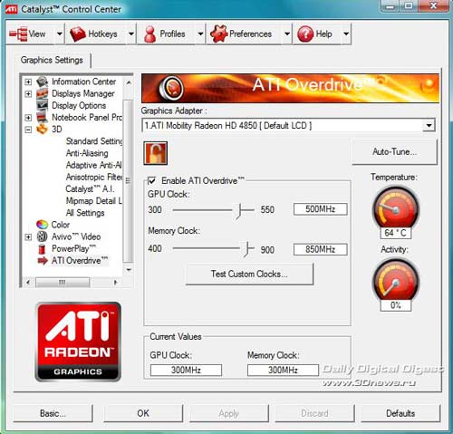The height and width of the screenshot is (434, 453).
Task: Click the Apply button
Action: pyautogui.click(x=228, y=413)
